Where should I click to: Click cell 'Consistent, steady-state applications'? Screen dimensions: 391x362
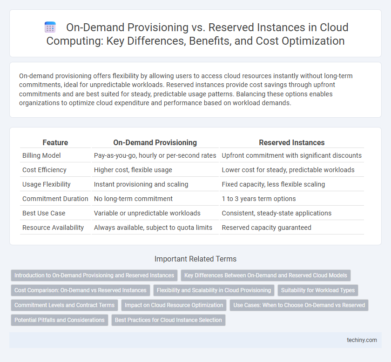point(291,213)
